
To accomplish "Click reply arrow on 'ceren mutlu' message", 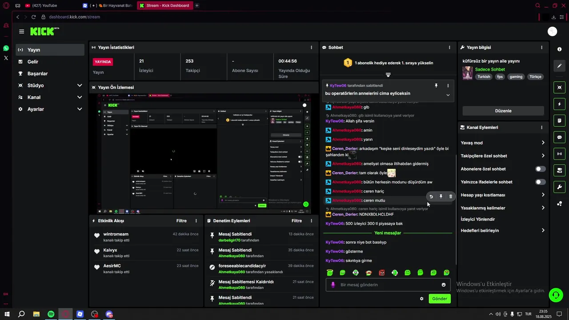I will click(x=431, y=196).
